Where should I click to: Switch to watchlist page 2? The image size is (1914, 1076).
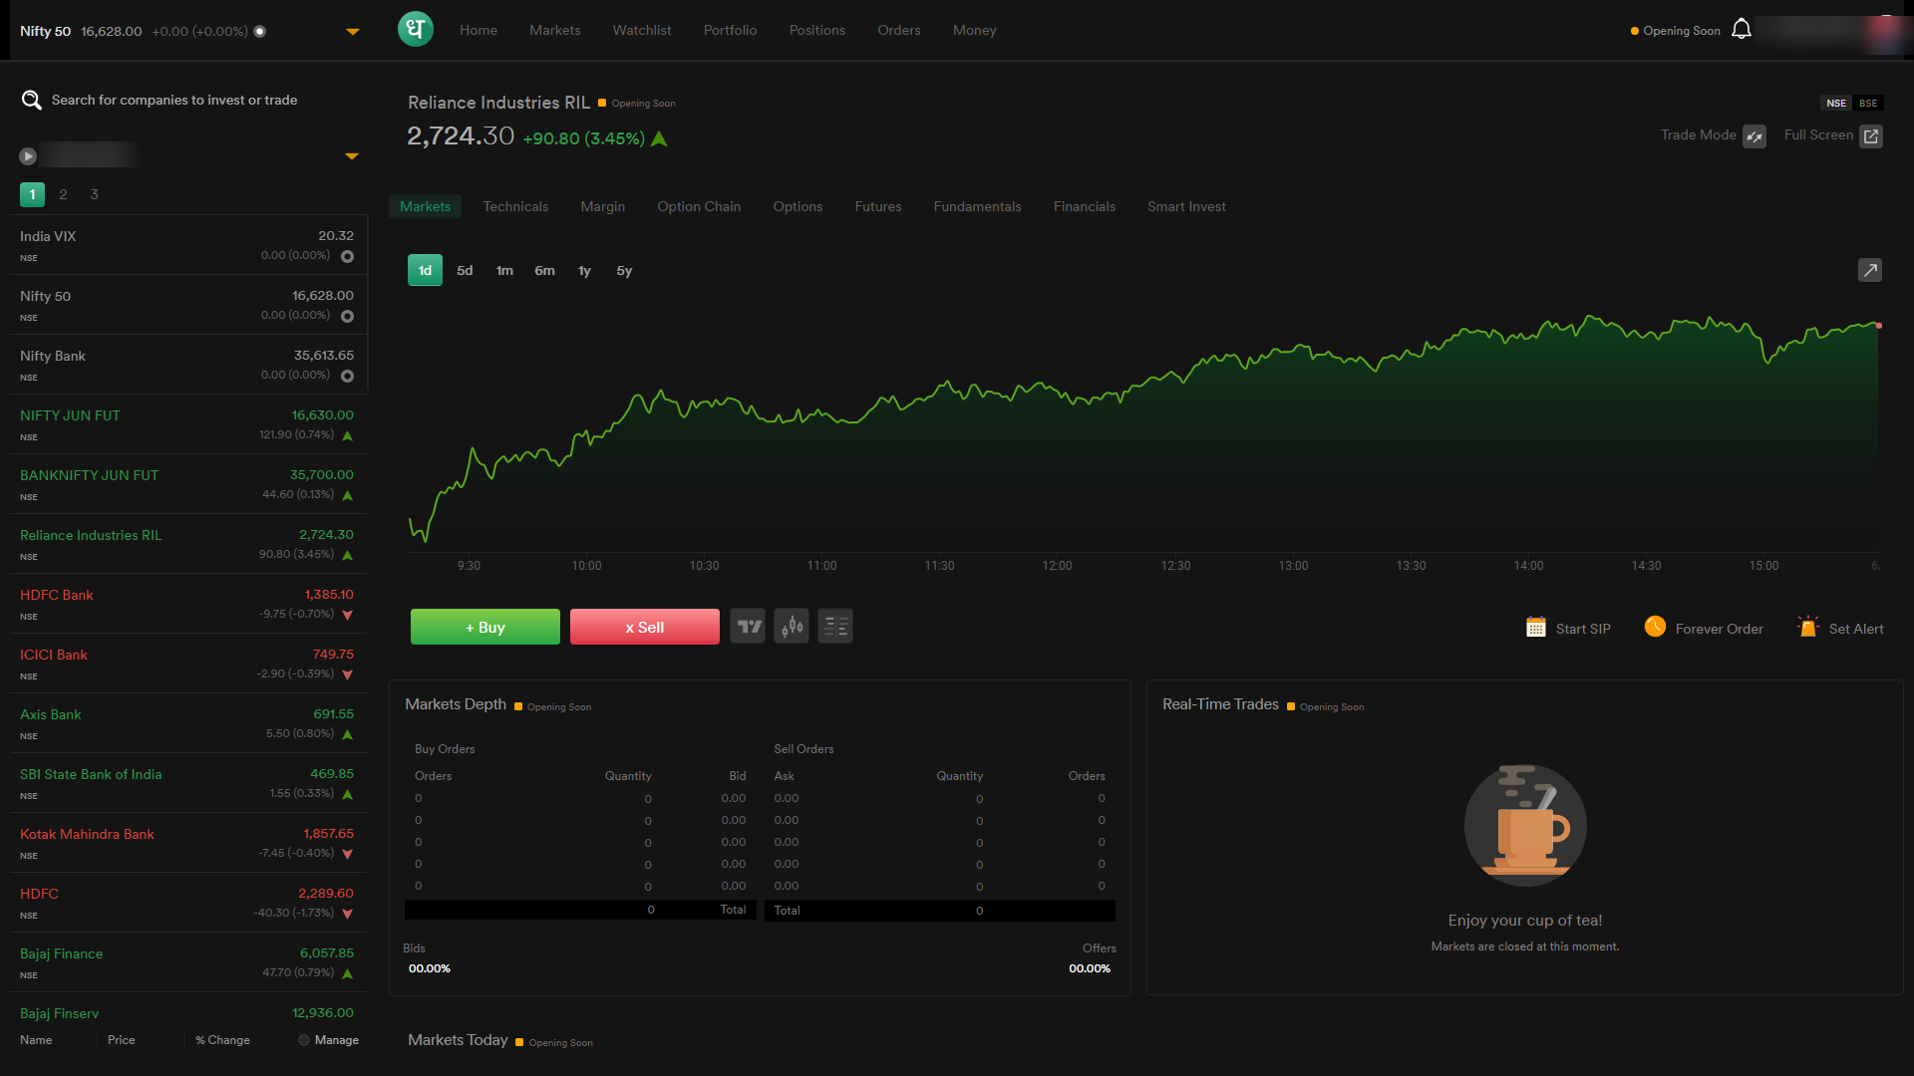[63, 194]
